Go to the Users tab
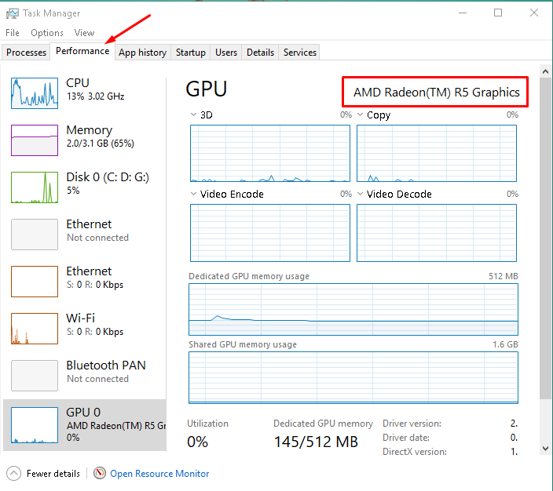Image resolution: width=553 pixels, height=491 pixels. click(226, 52)
